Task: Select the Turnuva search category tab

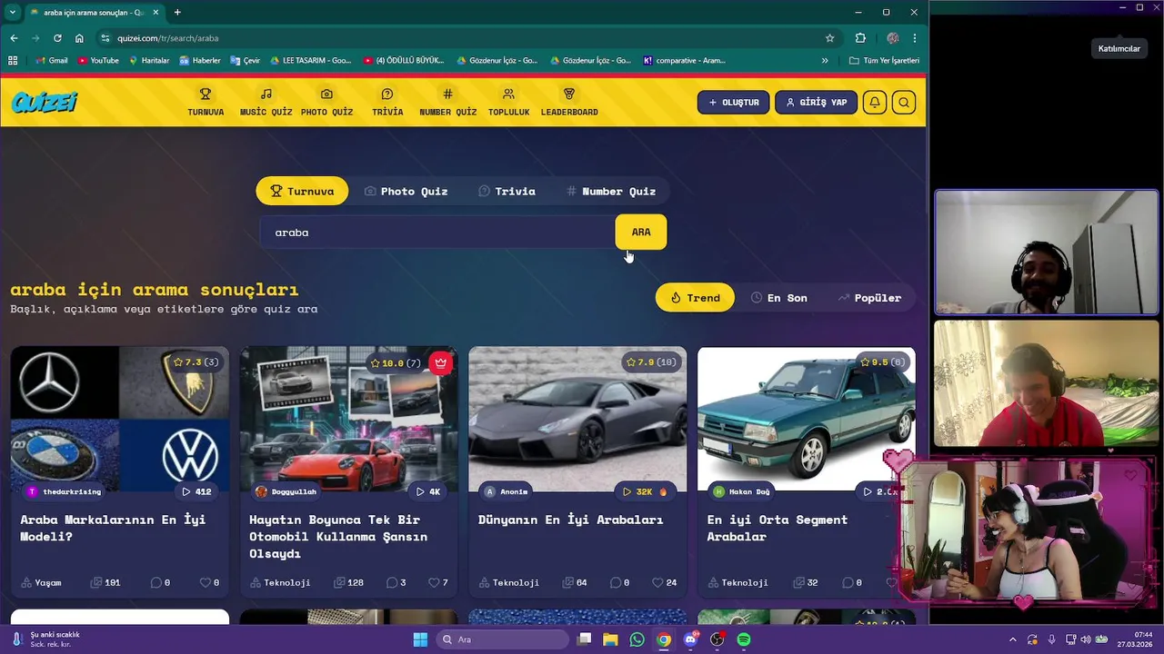Action: (302, 191)
